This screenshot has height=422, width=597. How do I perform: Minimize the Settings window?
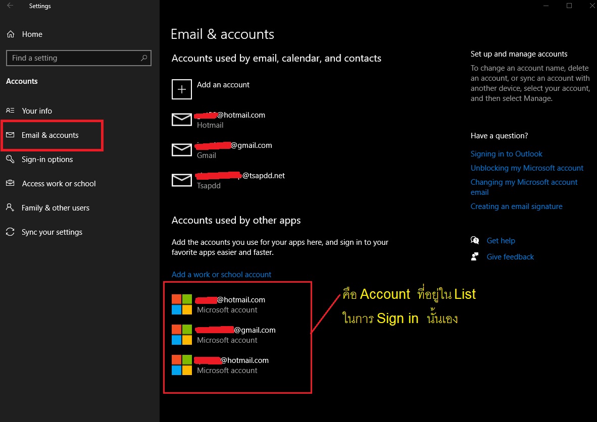click(x=546, y=6)
